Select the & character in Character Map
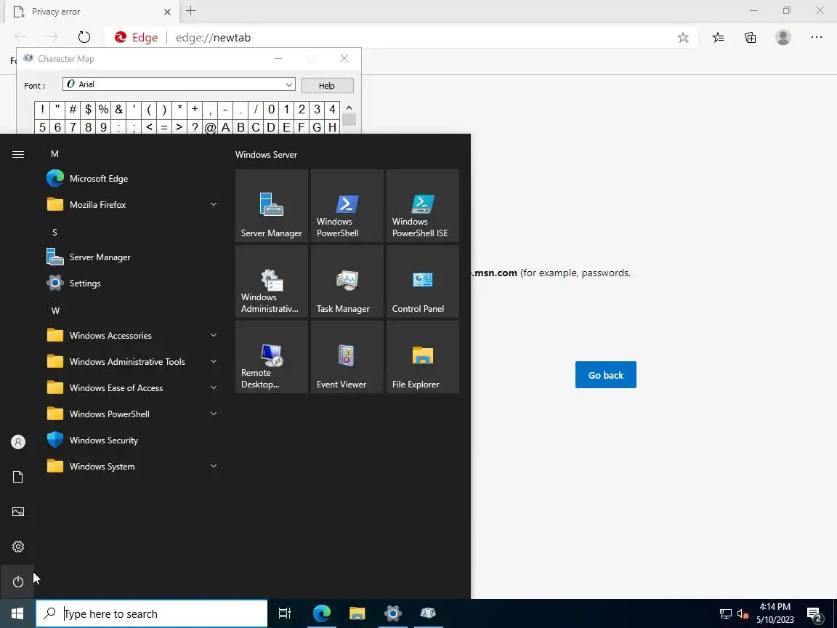Screen dimensions: 837x628 118,110
